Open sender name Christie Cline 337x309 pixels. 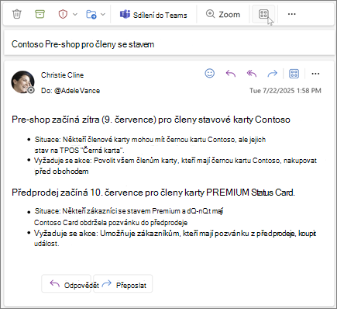(x=62, y=75)
